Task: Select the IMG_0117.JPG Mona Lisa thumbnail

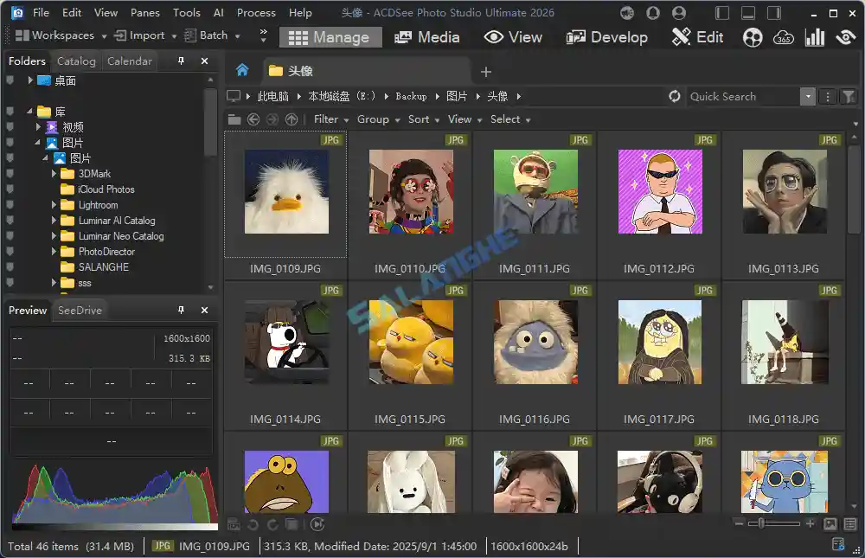Action: pos(659,341)
